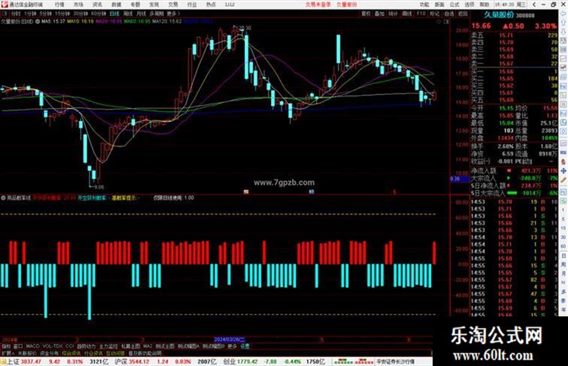This screenshot has height=366, width=568.
Task: Open the 公式 menu
Action: [x=454, y=4]
